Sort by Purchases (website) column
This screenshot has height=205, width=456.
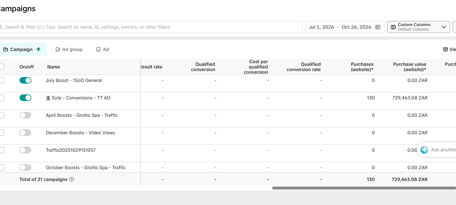coord(362,67)
